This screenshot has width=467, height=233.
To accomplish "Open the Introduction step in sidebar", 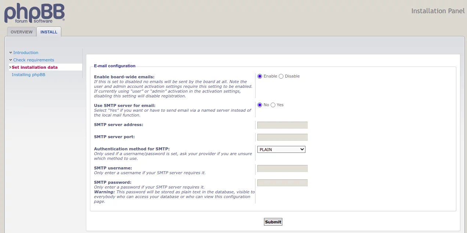I will pos(26,53).
